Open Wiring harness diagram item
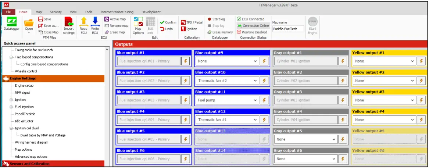The image size is (429, 168). coord(32,143)
